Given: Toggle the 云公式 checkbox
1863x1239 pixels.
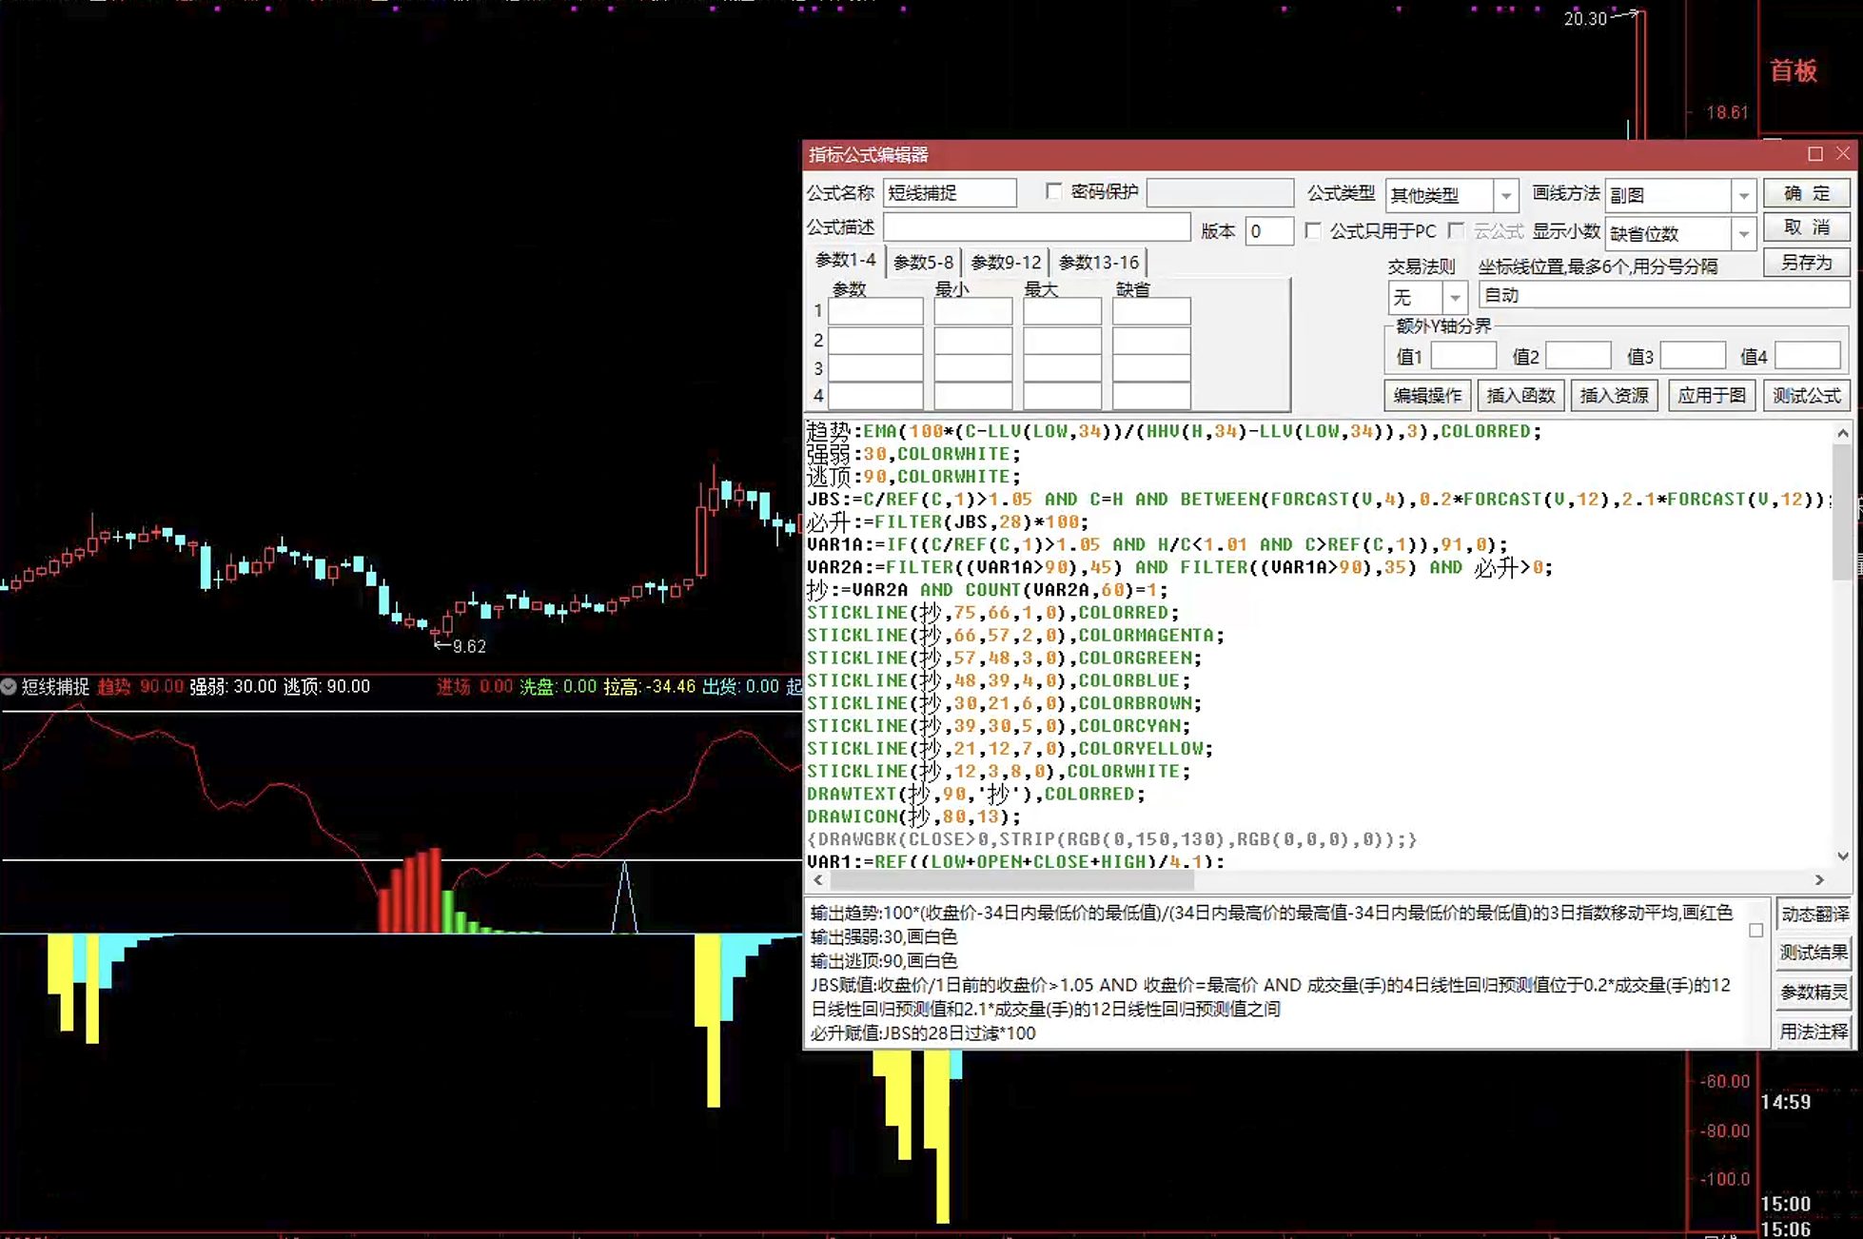Looking at the screenshot, I should (x=1456, y=230).
